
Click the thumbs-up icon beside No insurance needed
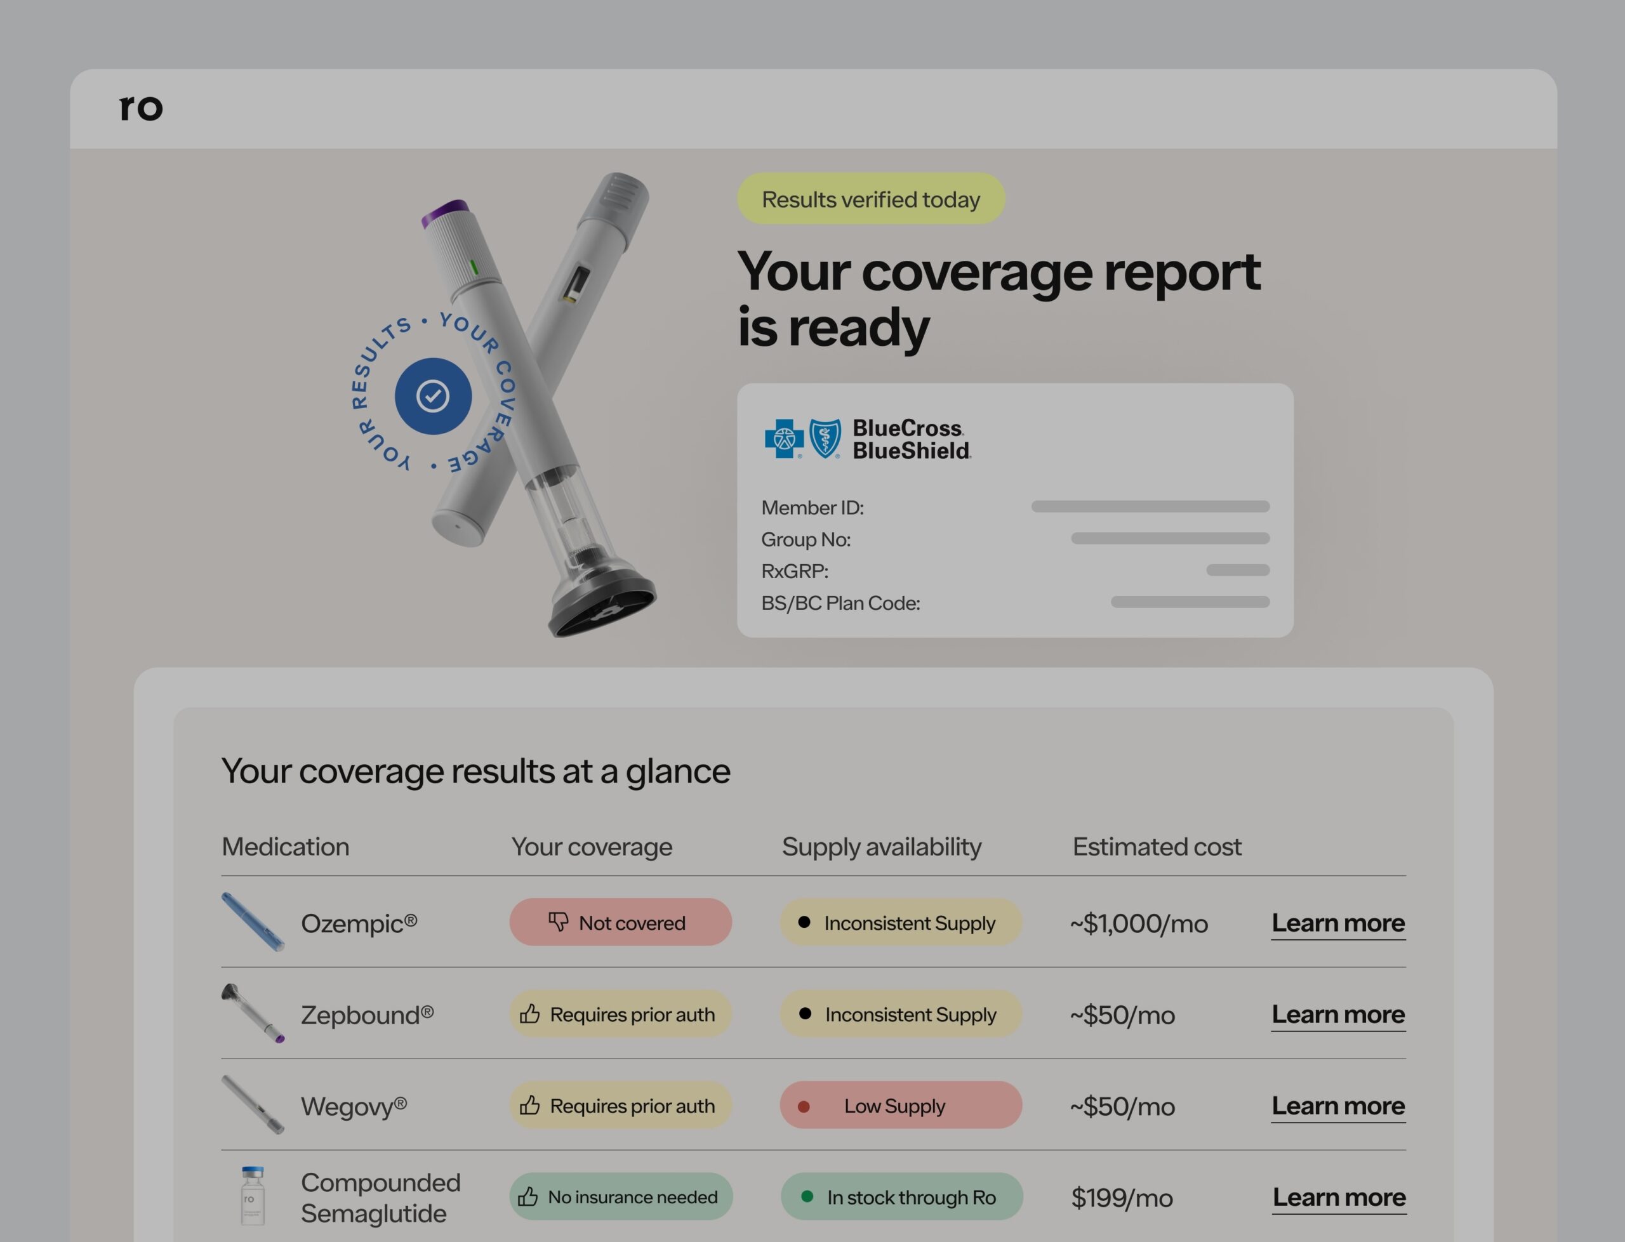coord(529,1196)
